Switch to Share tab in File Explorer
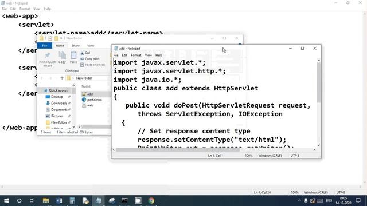This screenshot has width=367, height=206. [75, 46]
